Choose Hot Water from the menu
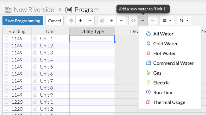This screenshot has width=206, height=115. click(170, 53)
